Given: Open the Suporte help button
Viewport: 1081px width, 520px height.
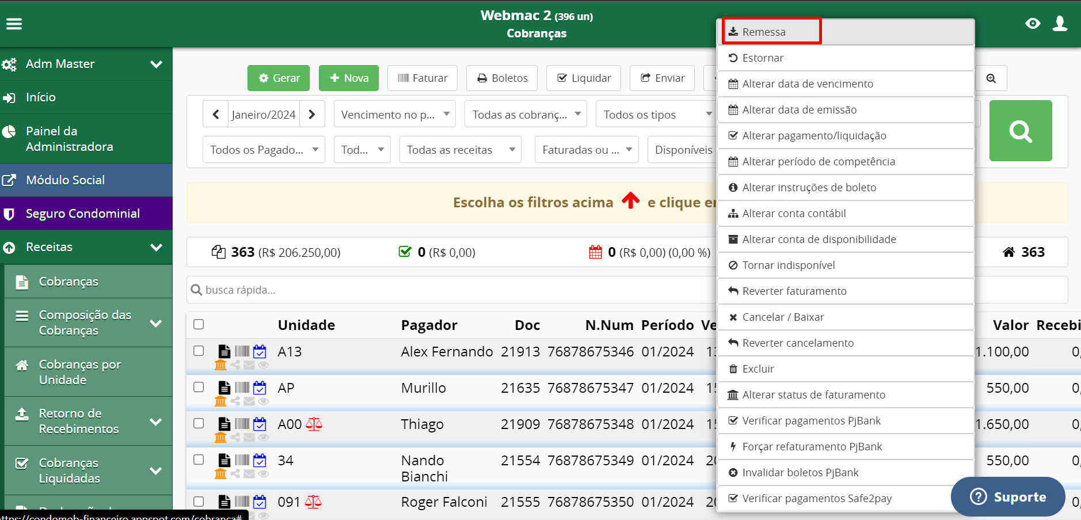Looking at the screenshot, I should pyautogui.click(x=1008, y=496).
